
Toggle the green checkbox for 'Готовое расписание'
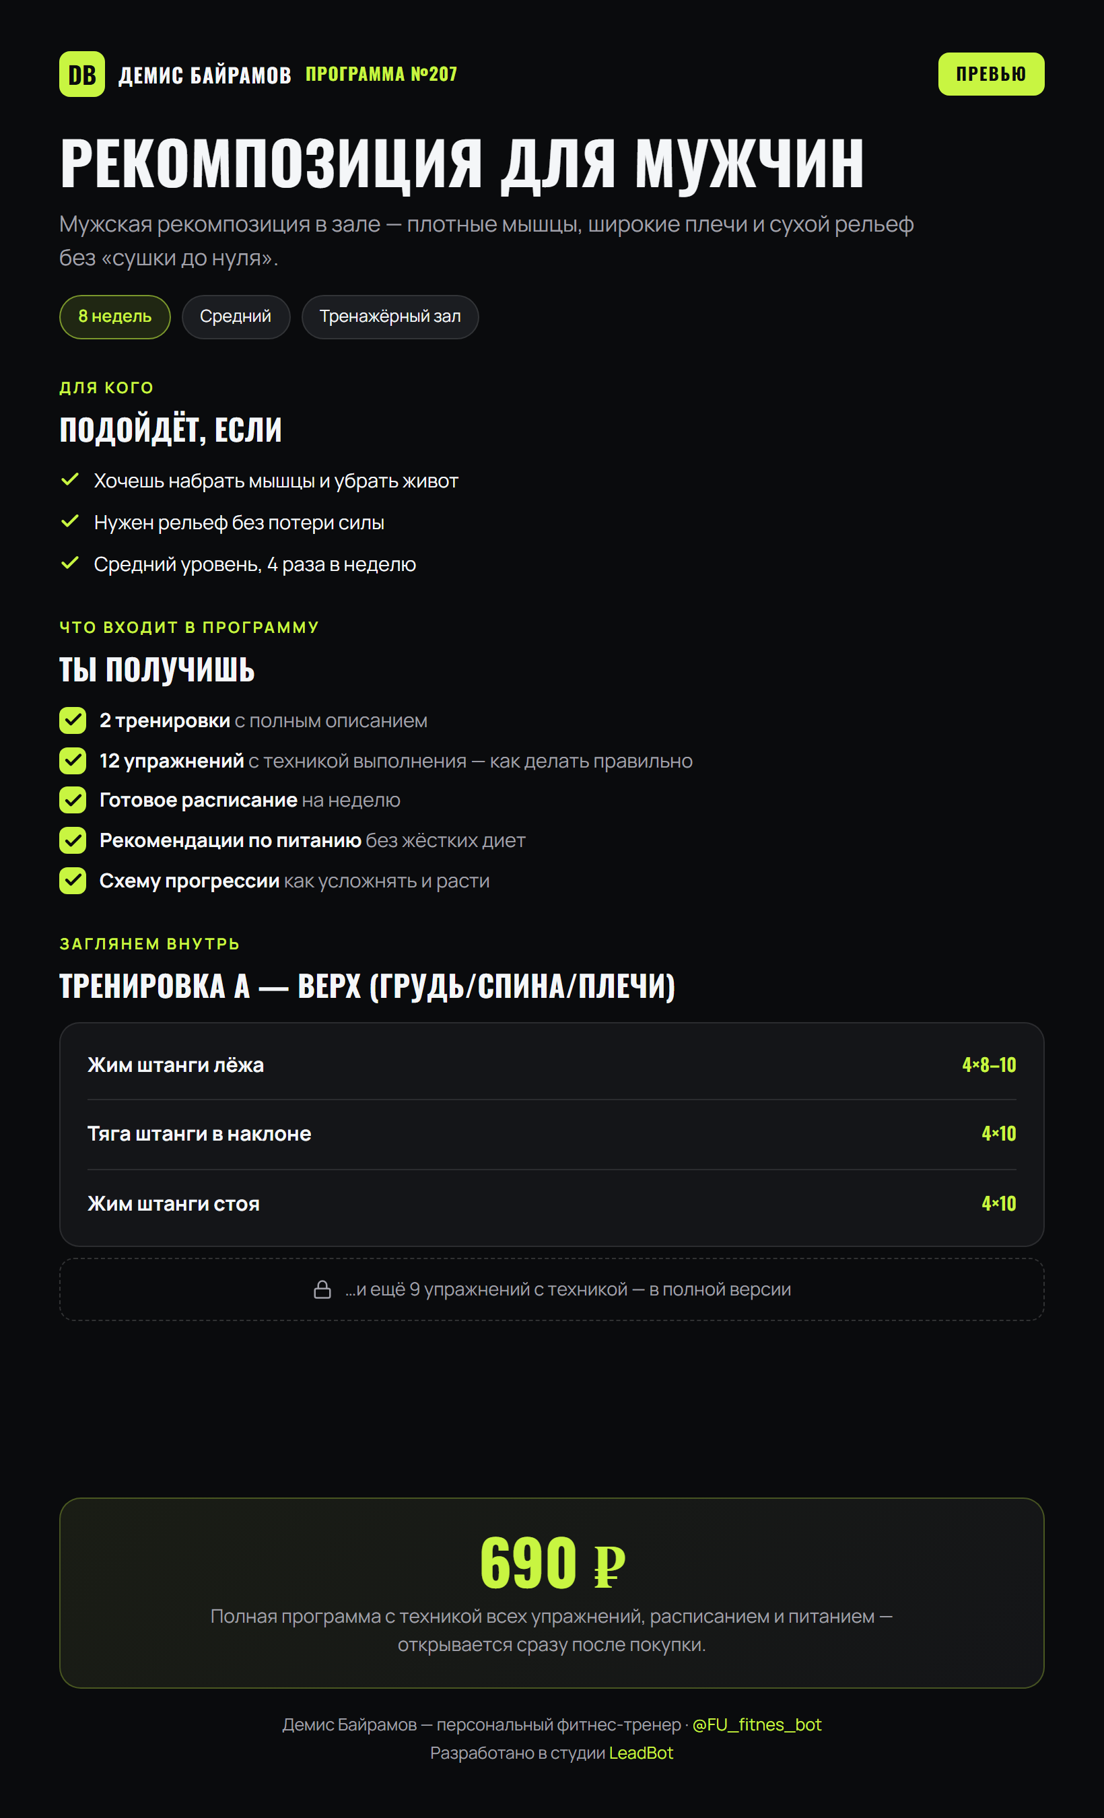72,800
